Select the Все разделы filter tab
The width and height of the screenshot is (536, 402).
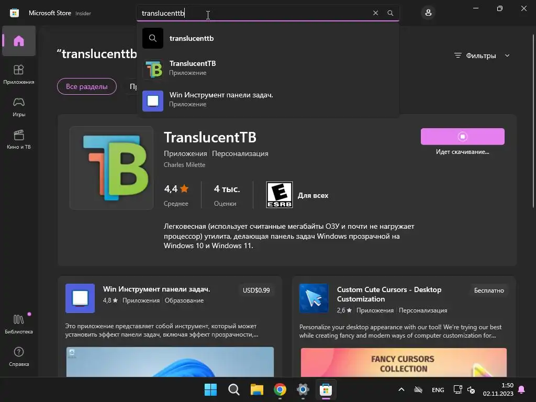[x=87, y=86]
